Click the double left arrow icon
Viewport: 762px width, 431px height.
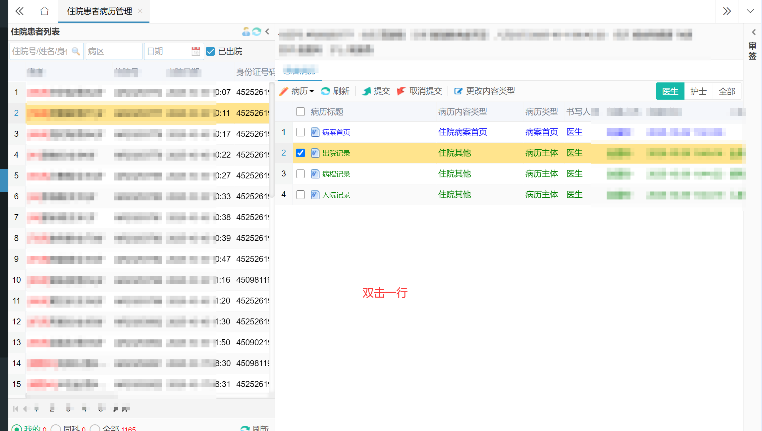click(x=20, y=11)
